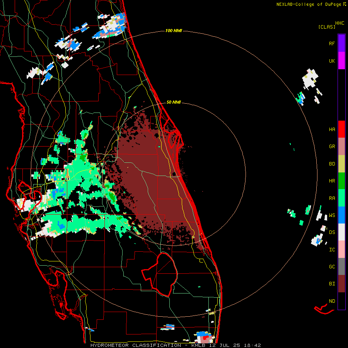The image size is (348, 348).
Task: Click the RF legend label
Action: [332, 43]
